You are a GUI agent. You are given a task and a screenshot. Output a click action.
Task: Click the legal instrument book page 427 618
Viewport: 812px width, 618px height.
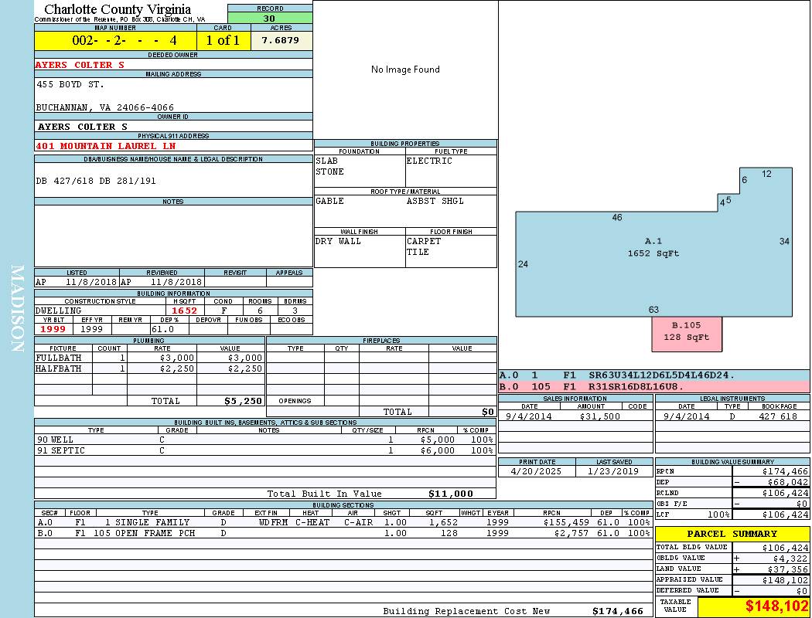pyautogui.click(x=777, y=416)
